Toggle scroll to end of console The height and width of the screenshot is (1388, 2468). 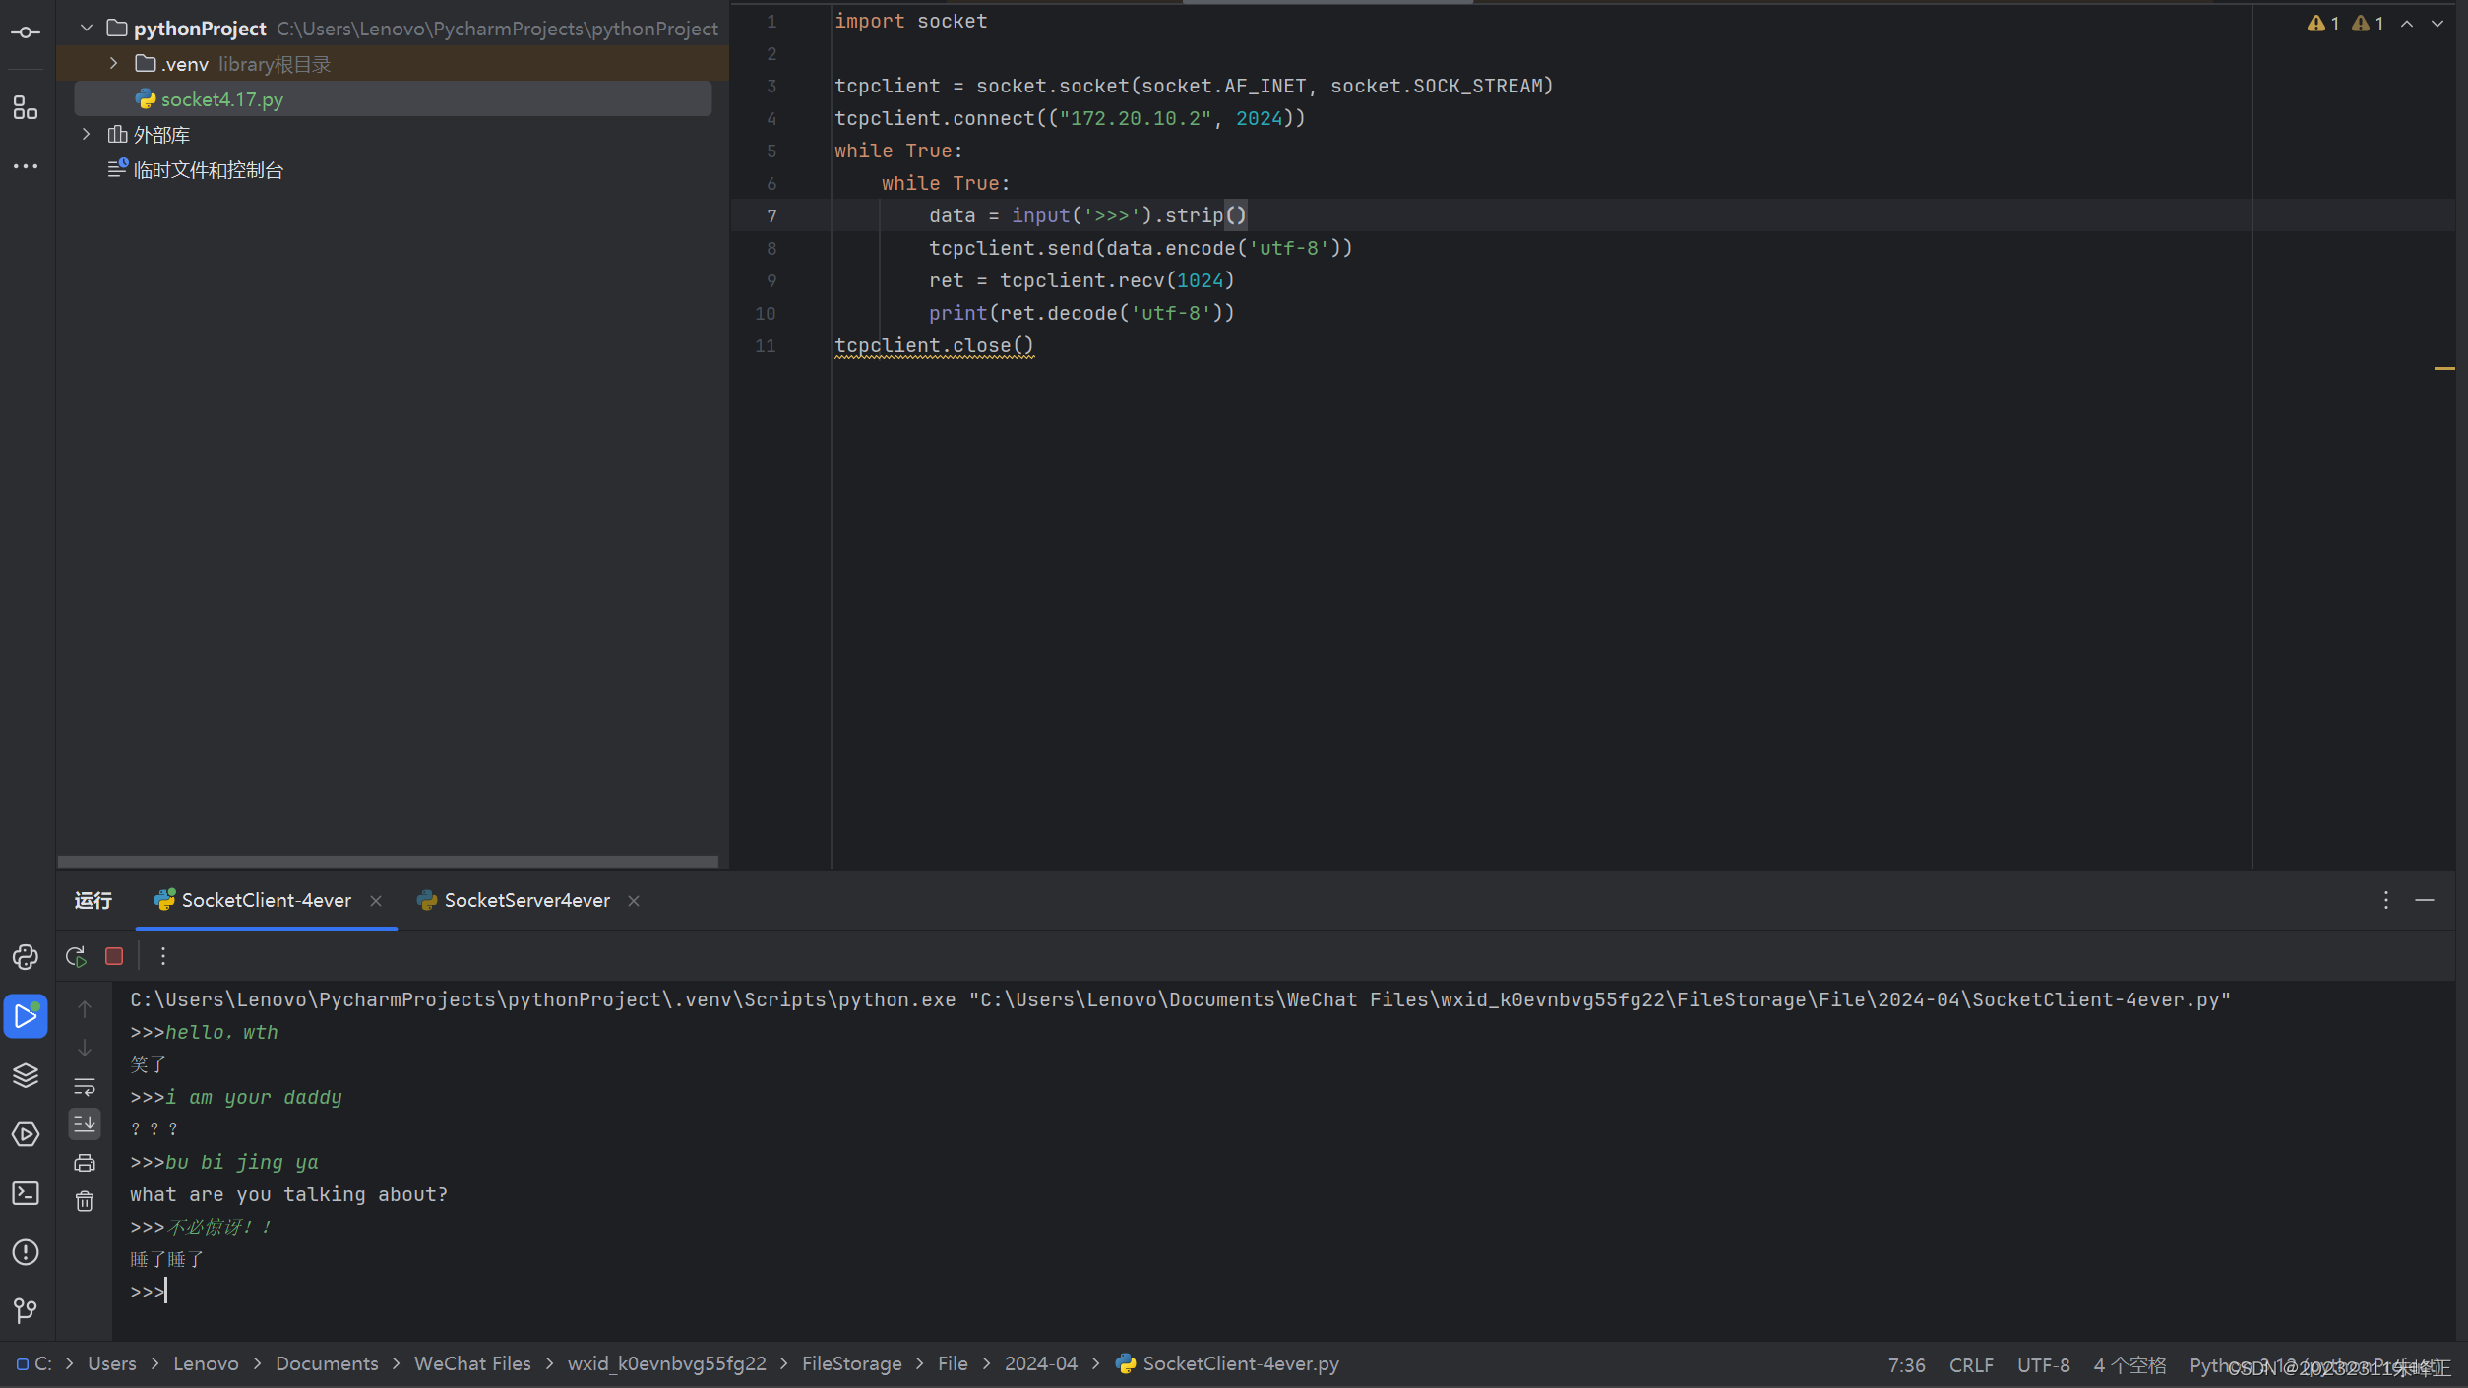click(85, 1123)
